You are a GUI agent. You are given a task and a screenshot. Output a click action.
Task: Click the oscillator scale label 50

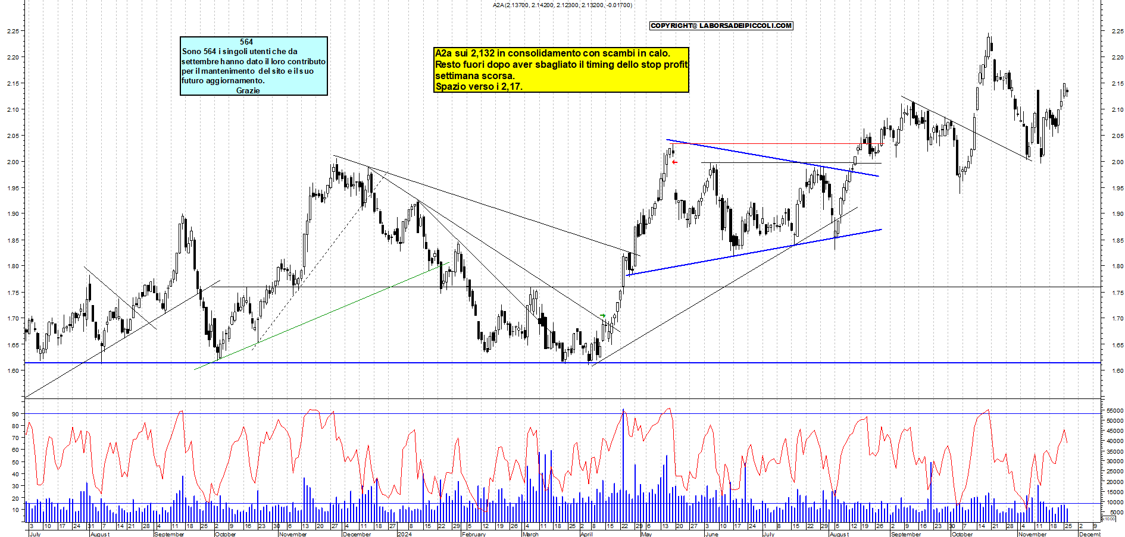[15, 462]
